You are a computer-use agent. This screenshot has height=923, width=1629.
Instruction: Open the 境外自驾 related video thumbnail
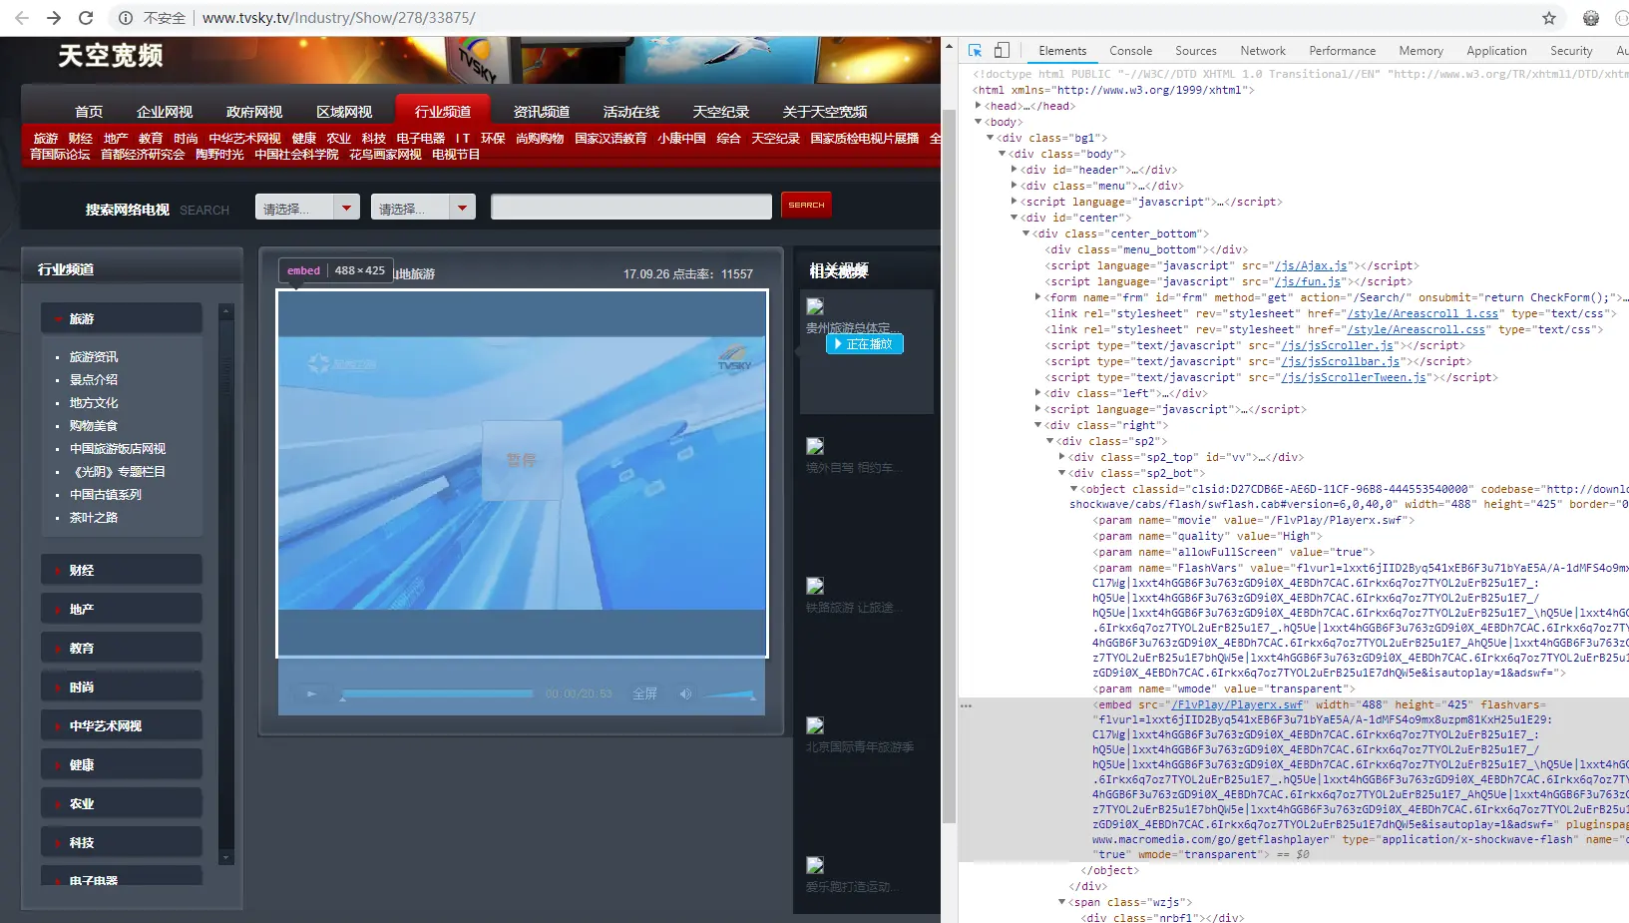click(x=815, y=446)
